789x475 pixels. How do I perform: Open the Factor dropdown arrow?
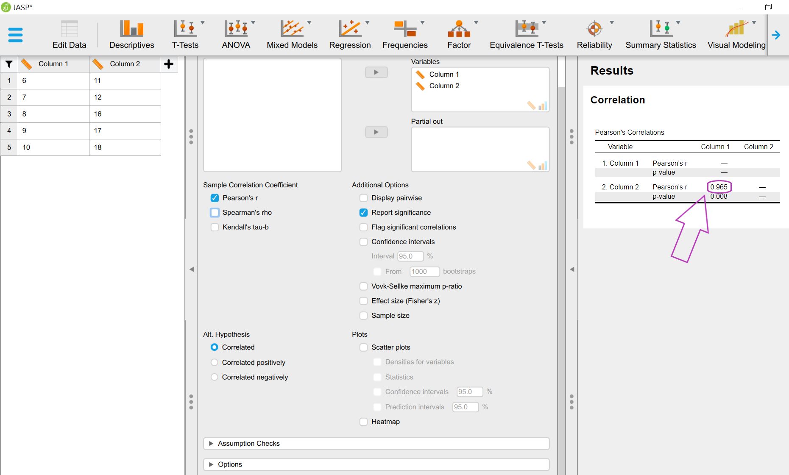[476, 22]
